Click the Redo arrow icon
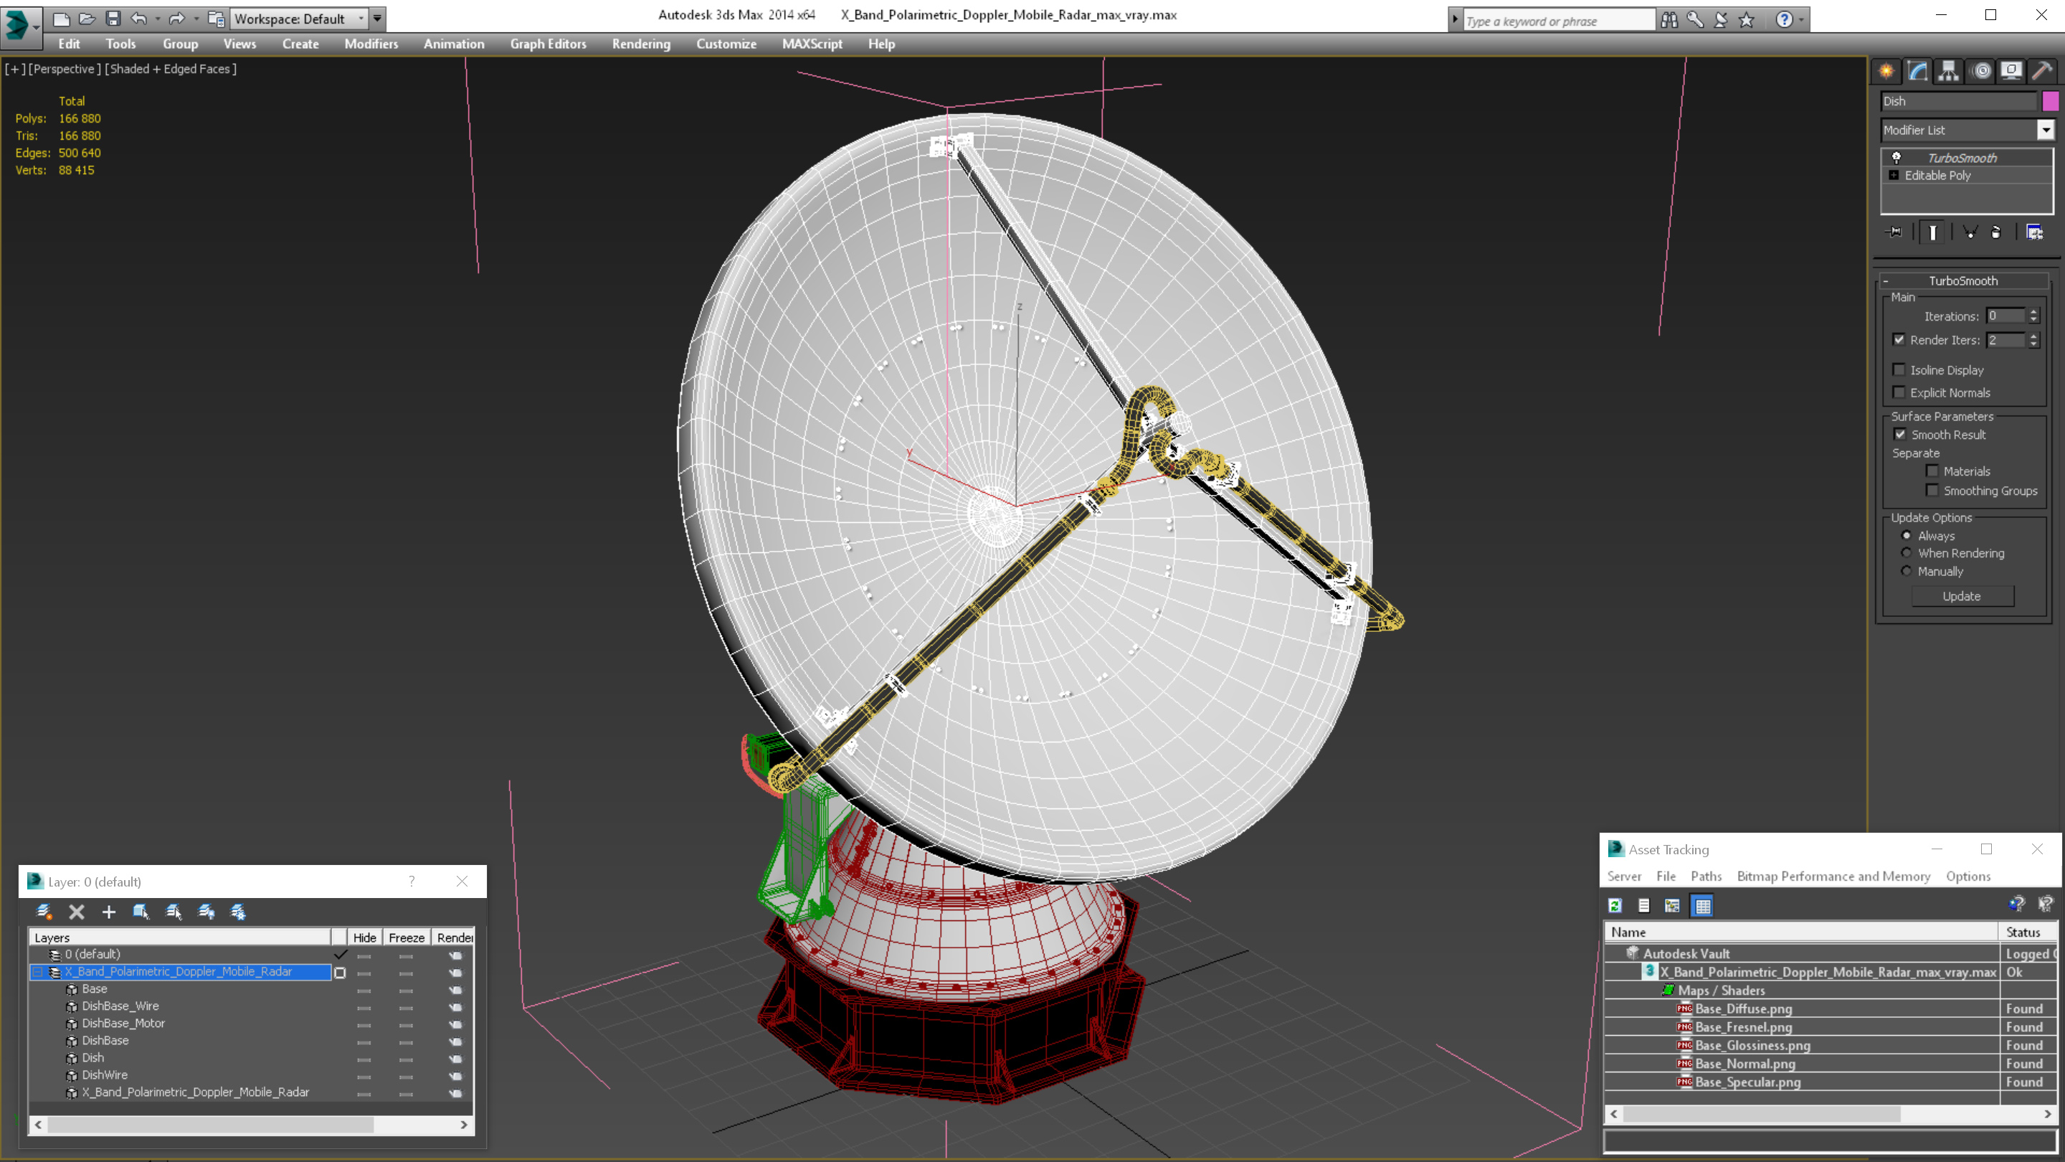Screen dimensions: 2065x1162 tap(177, 18)
